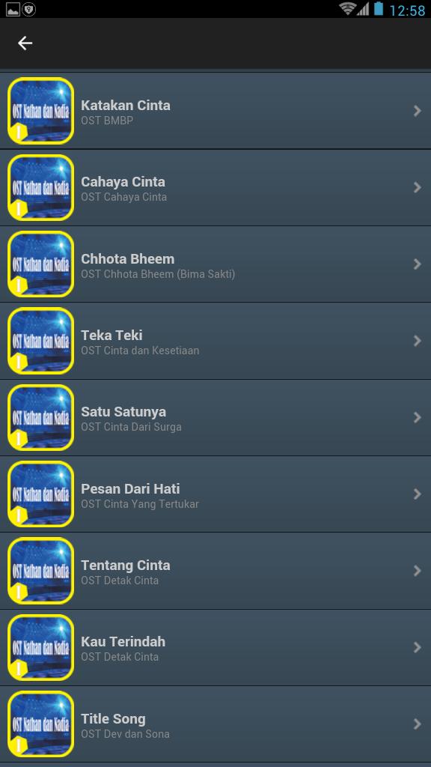
Task: Choose Title Song from the list
Action: click(x=215, y=724)
